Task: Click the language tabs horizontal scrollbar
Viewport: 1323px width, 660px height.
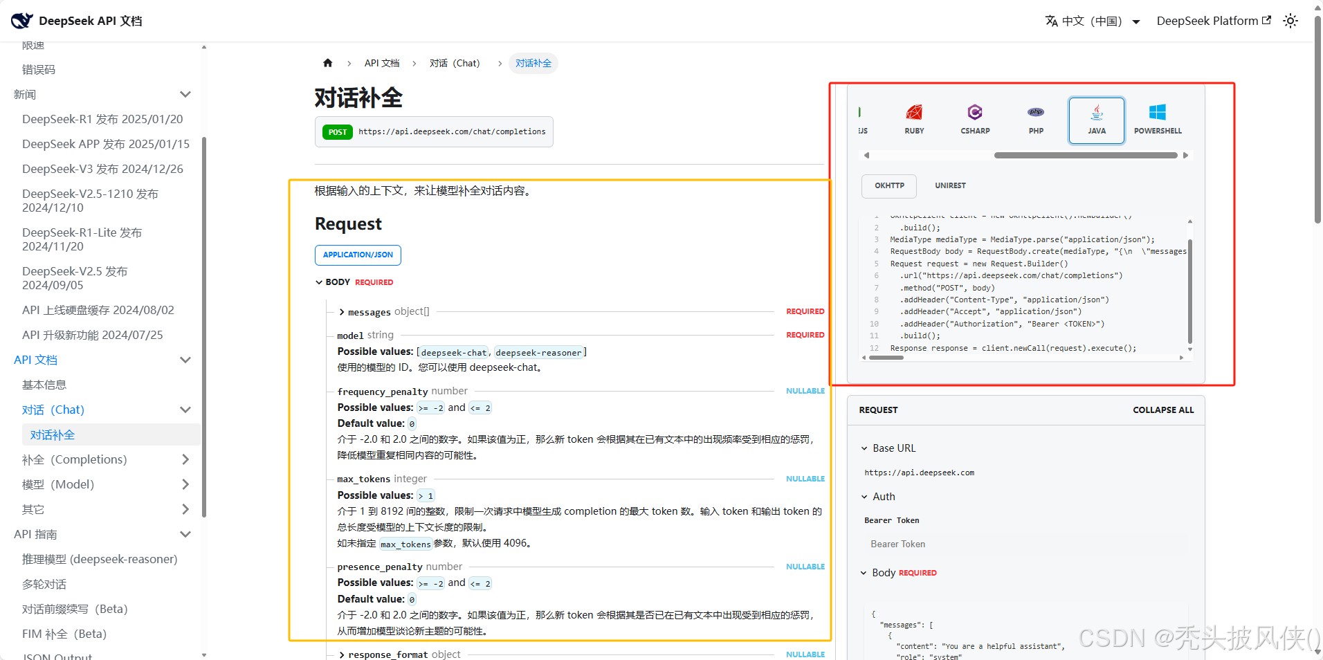Action: [x=1086, y=156]
